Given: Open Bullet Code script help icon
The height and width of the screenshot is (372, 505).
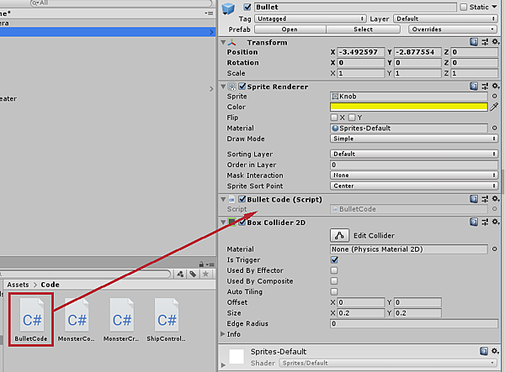Looking at the screenshot, I should tap(474, 199).
